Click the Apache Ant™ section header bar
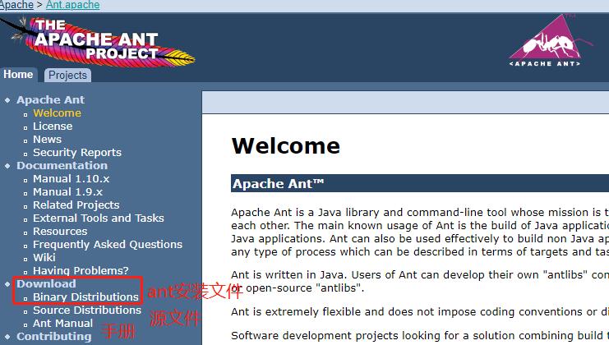Screen dimensions: 609x345 tap(420, 183)
